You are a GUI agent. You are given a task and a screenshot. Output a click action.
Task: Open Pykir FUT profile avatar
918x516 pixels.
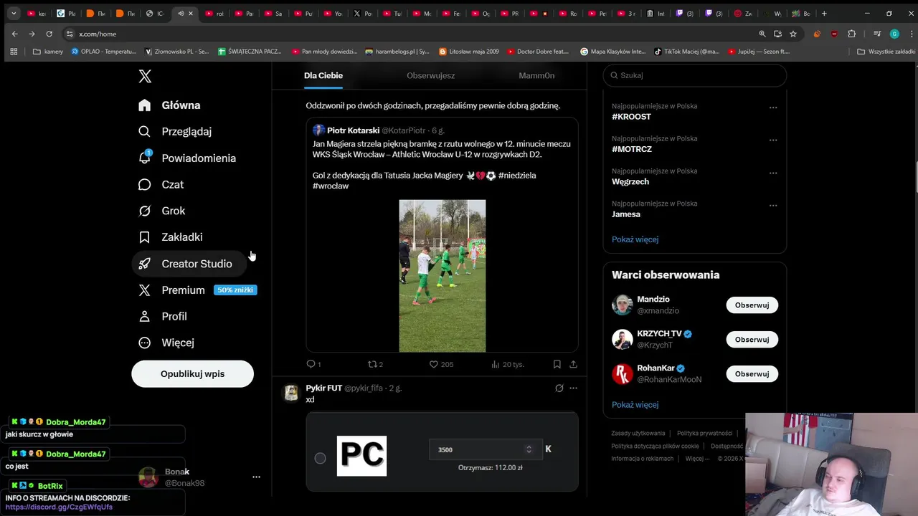click(x=290, y=393)
